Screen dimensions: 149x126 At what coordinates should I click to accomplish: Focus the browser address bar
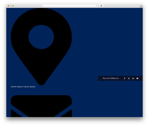coord(69,6)
